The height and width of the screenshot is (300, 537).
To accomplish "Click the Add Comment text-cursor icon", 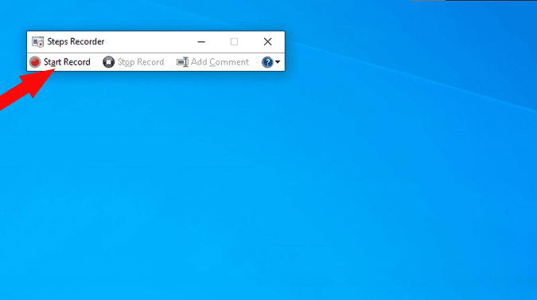I will (182, 62).
